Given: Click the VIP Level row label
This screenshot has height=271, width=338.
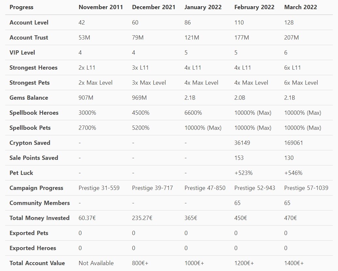Looking at the screenshot, I should tap(22, 53).
